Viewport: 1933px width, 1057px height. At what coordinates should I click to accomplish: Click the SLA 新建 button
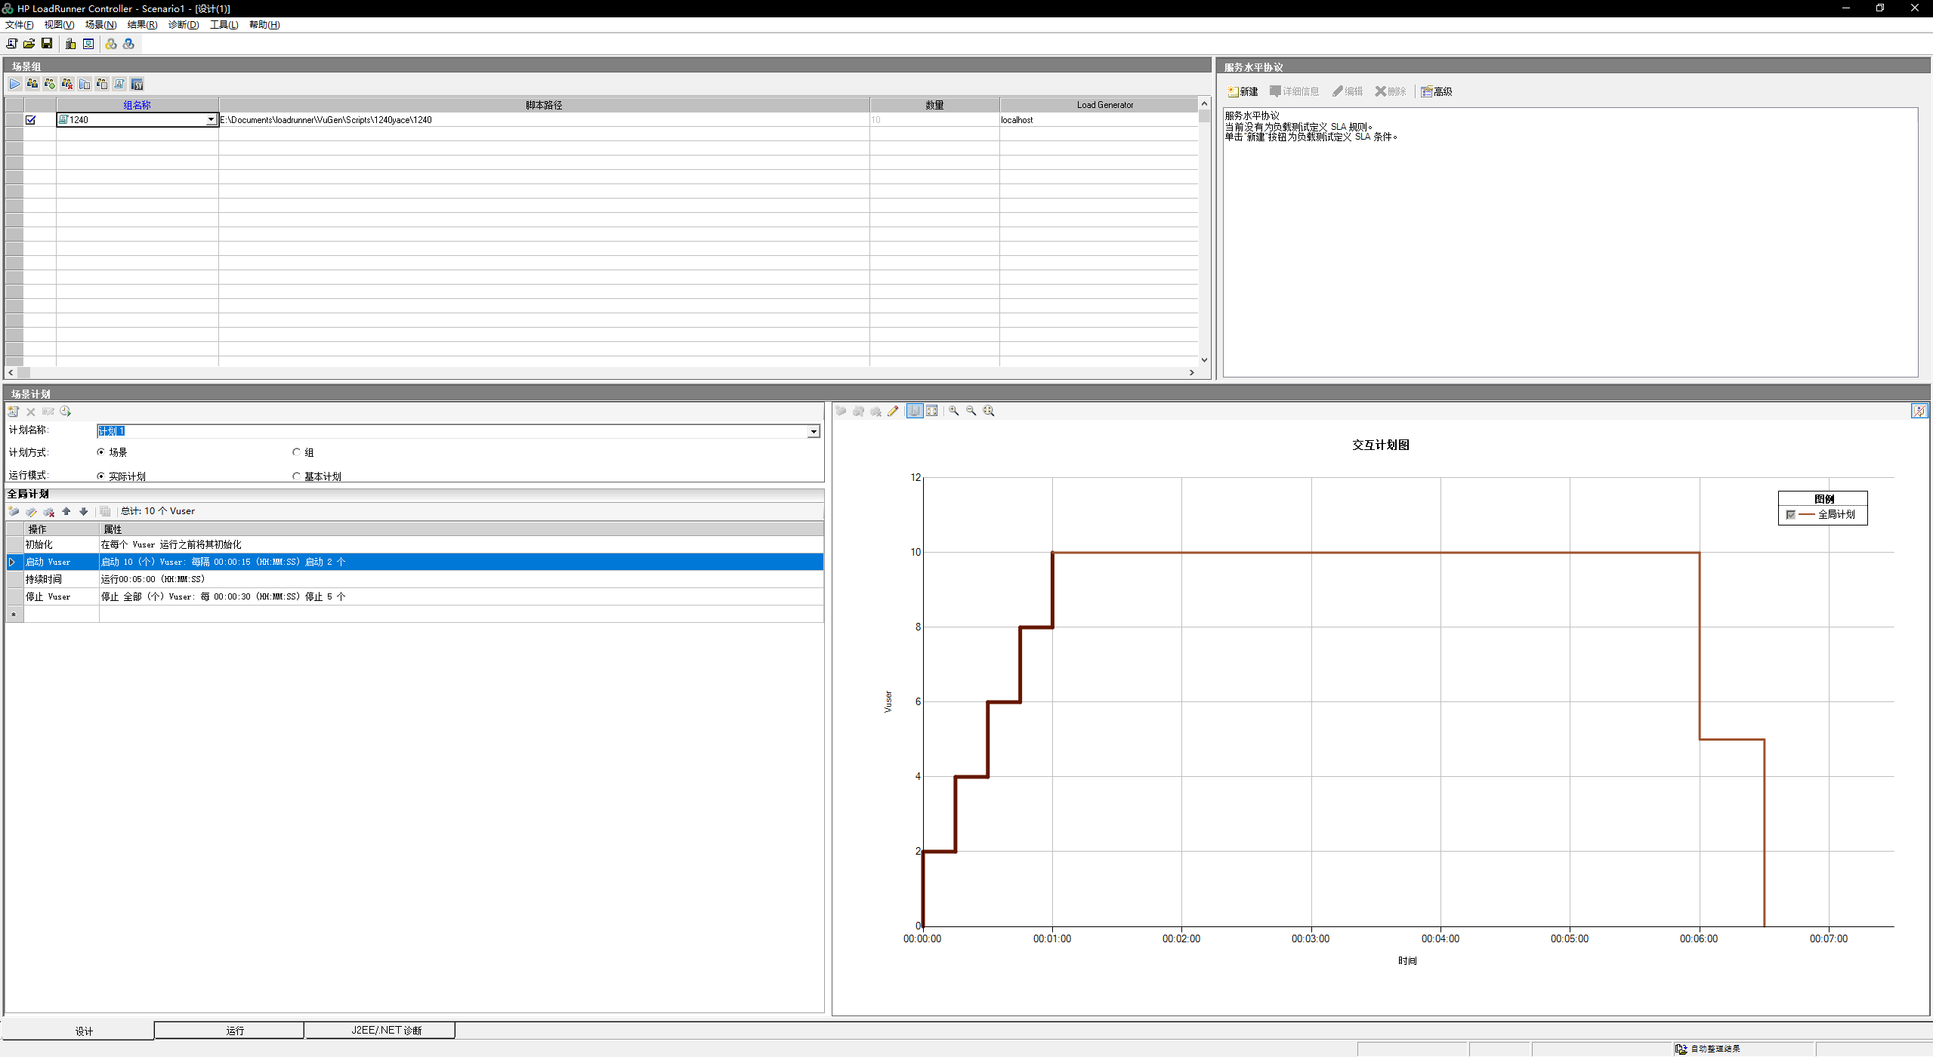tap(1243, 91)
